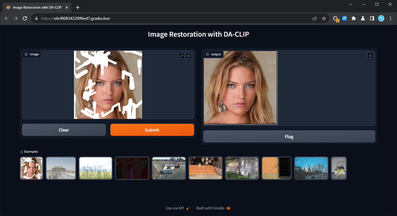Click the browser Forward arrow

point(16,19)
